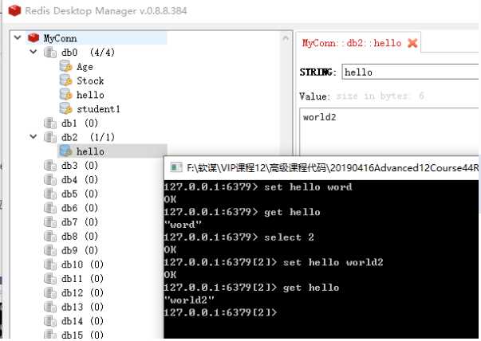Click the db5 database icon

50,194
